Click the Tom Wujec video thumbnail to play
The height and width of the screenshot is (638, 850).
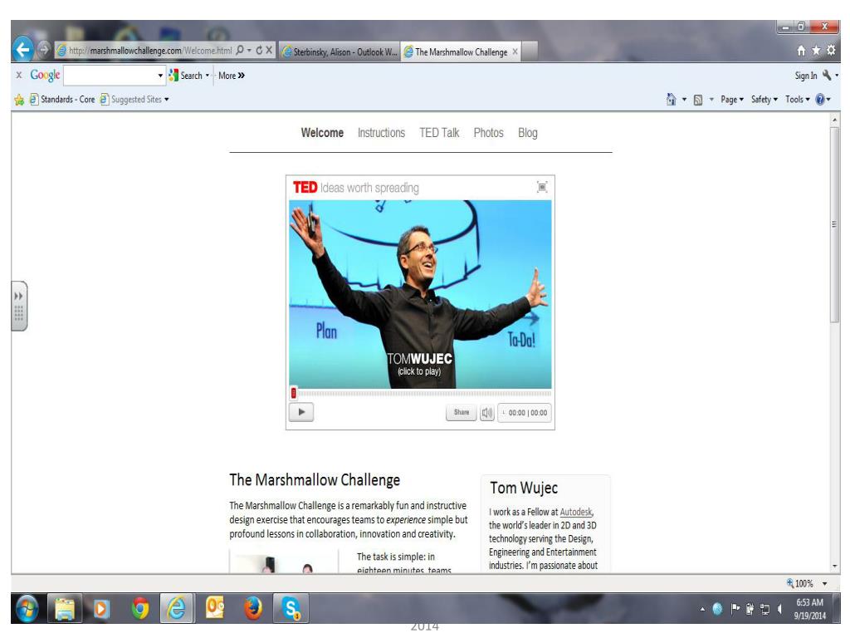[x=420, y=295]
